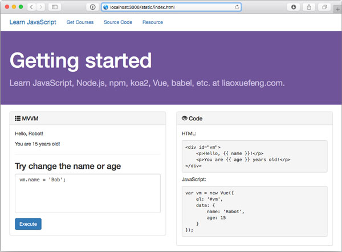Reload the page using the refresh icon
Viewport: 342px width, 252px height.
pyautogui.click(x=237, y=7)
